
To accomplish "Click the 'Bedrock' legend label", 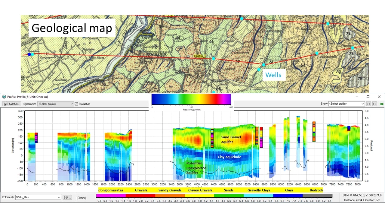I will [316, 190].
